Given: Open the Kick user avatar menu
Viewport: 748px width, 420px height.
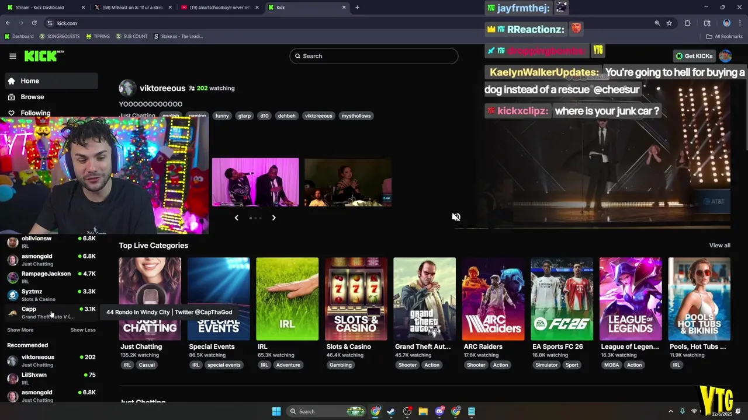Looking at the screenshot, I should point(725,56).
